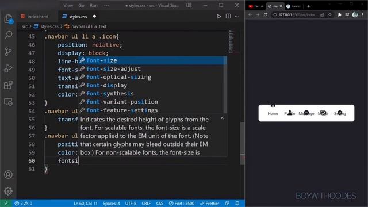Click Ln 60, Col 11 in the status bar
The height and width of the screenshot is (207, 368).
[86, 203]
